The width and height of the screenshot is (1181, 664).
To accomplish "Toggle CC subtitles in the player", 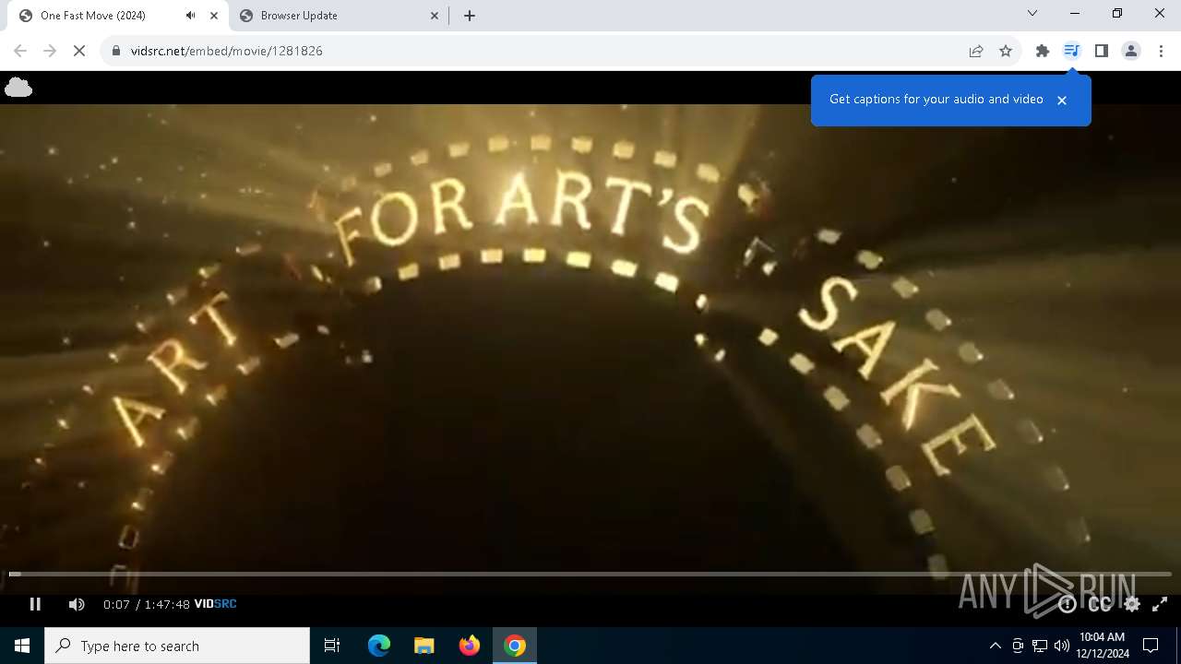I will tap(1100, 604).
